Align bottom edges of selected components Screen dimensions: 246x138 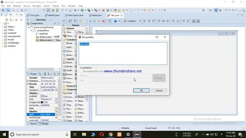(168, 21)
